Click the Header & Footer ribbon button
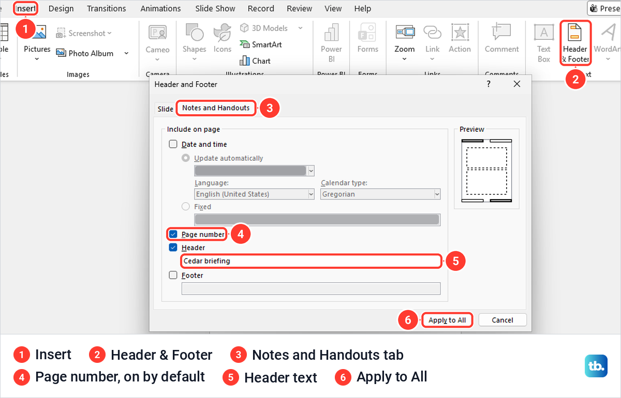 tap(575, 43)
